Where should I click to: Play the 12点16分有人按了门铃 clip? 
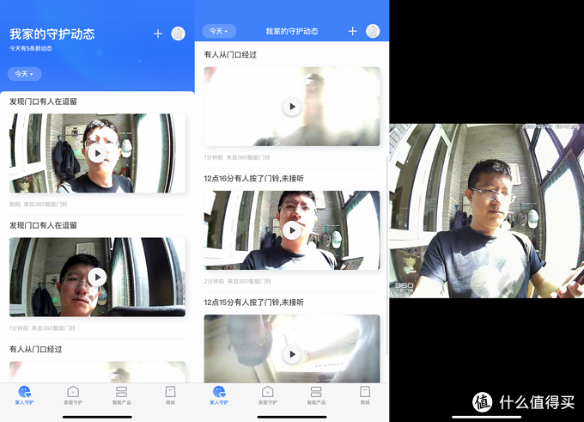(292, 230)
